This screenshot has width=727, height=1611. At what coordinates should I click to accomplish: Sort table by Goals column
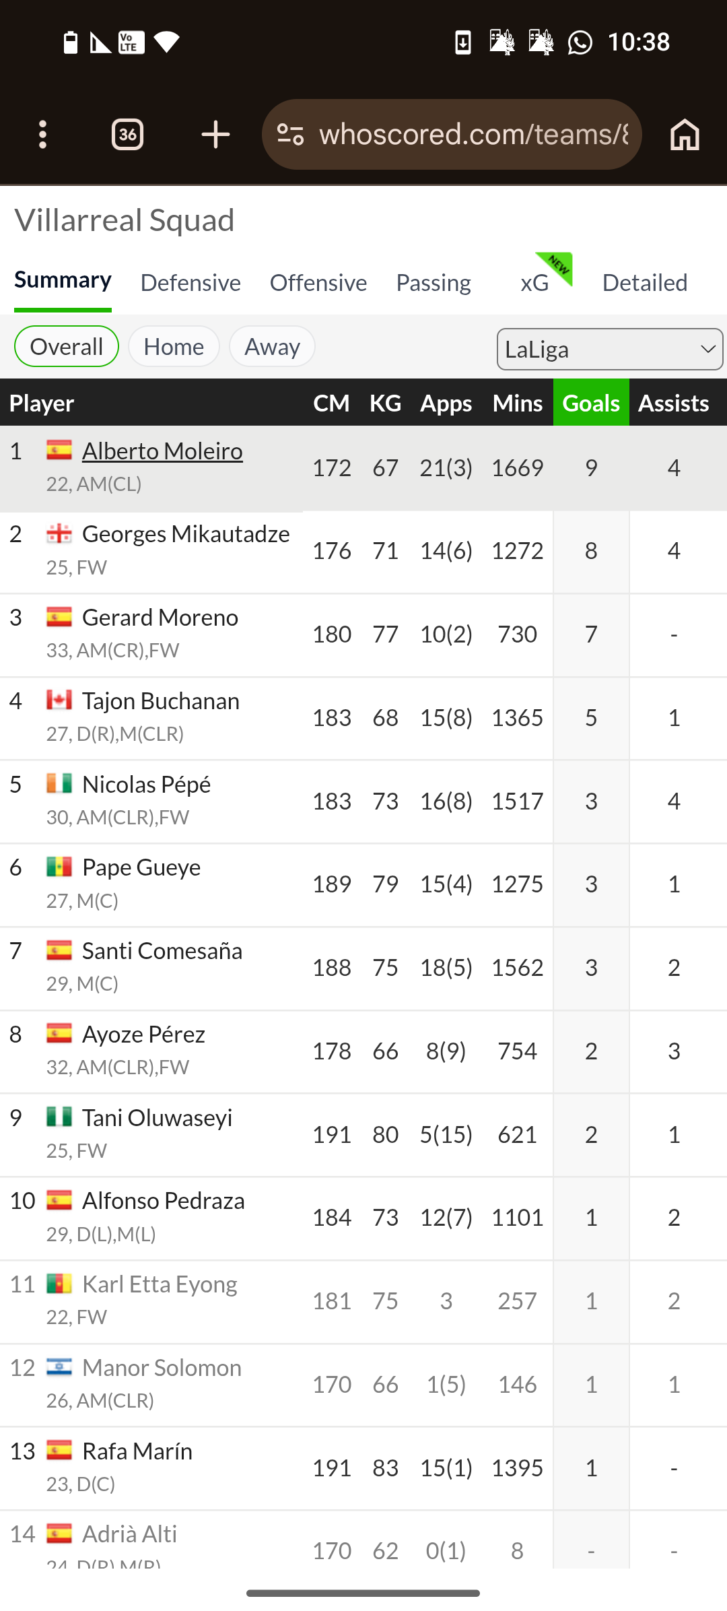pos(591,403)
